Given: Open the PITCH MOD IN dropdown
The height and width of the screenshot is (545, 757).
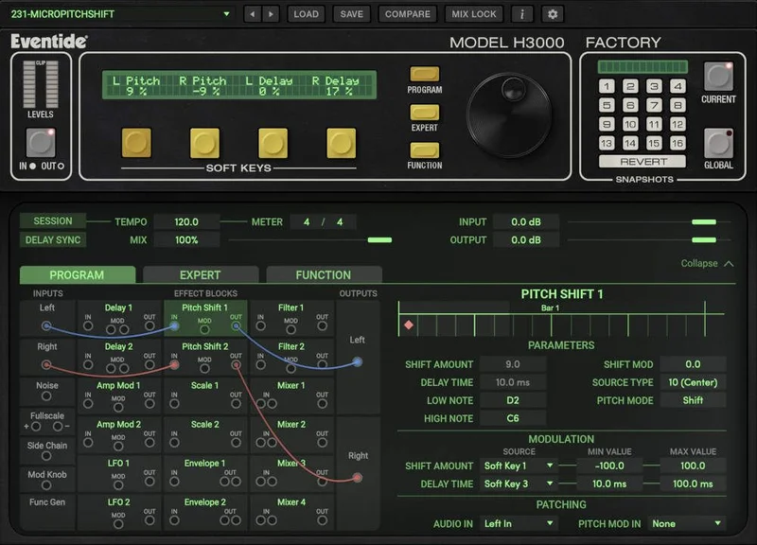Looking at the screenshot, I should pyautogui.click(x=687, y=524).
